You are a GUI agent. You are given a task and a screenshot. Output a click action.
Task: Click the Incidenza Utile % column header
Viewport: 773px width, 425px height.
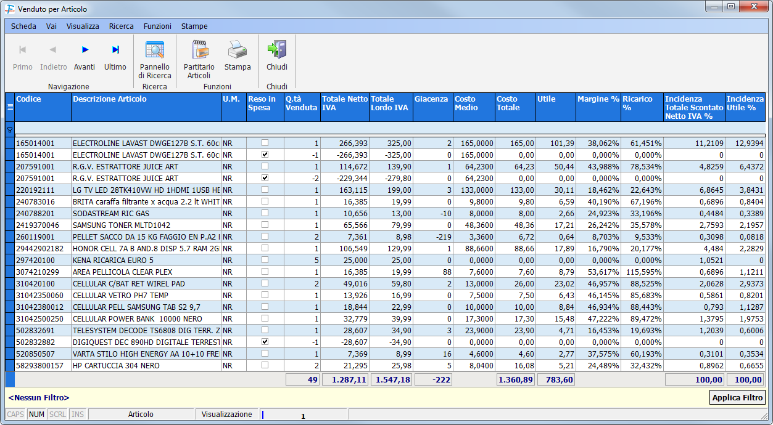745,107
